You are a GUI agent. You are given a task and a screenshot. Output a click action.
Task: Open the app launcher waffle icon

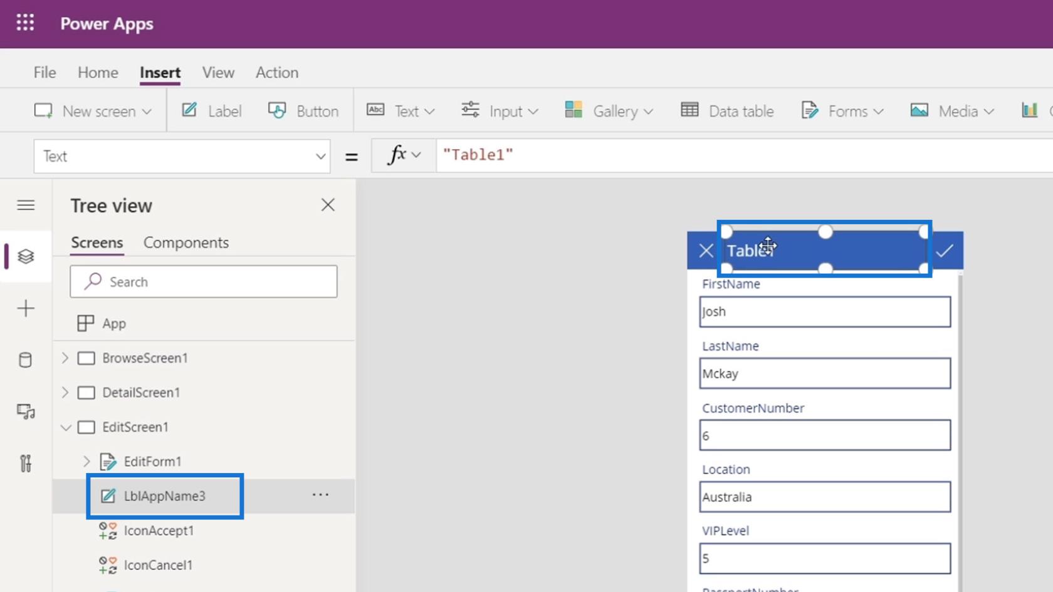coord(25,23)
